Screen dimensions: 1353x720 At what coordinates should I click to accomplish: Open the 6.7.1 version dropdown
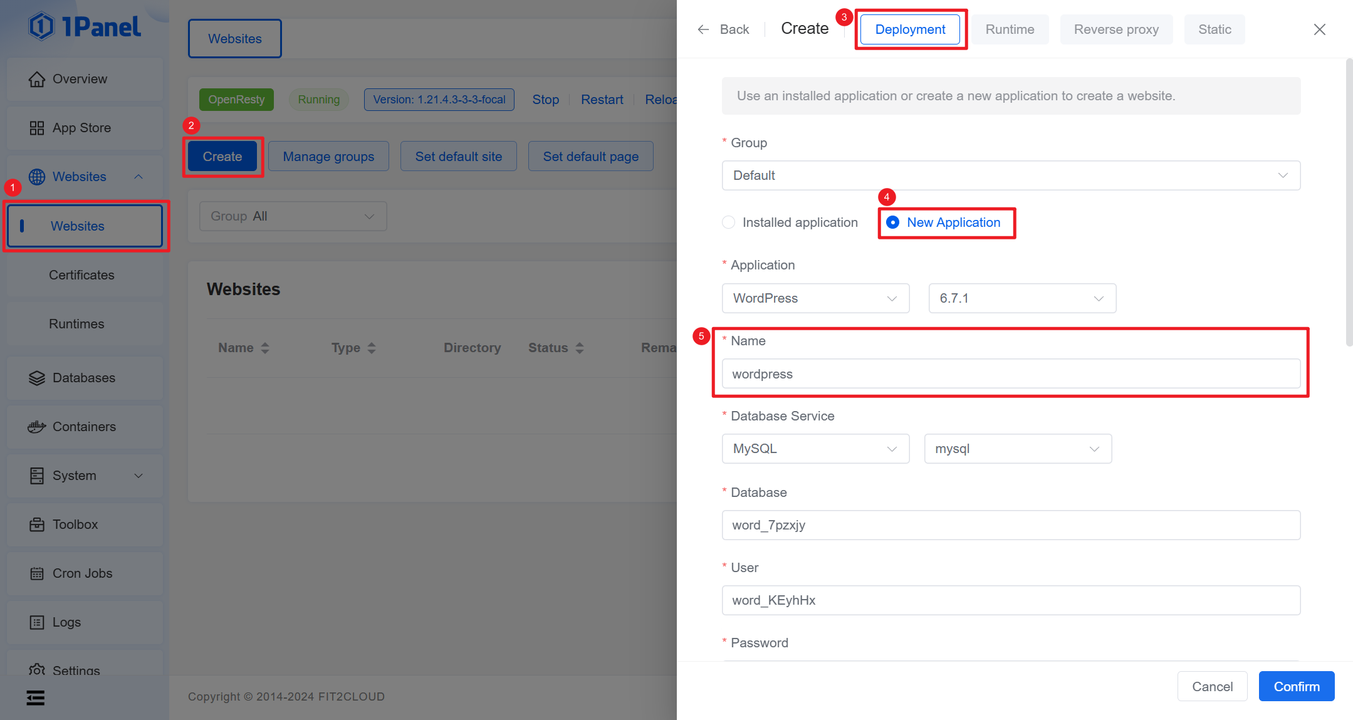1021,298
